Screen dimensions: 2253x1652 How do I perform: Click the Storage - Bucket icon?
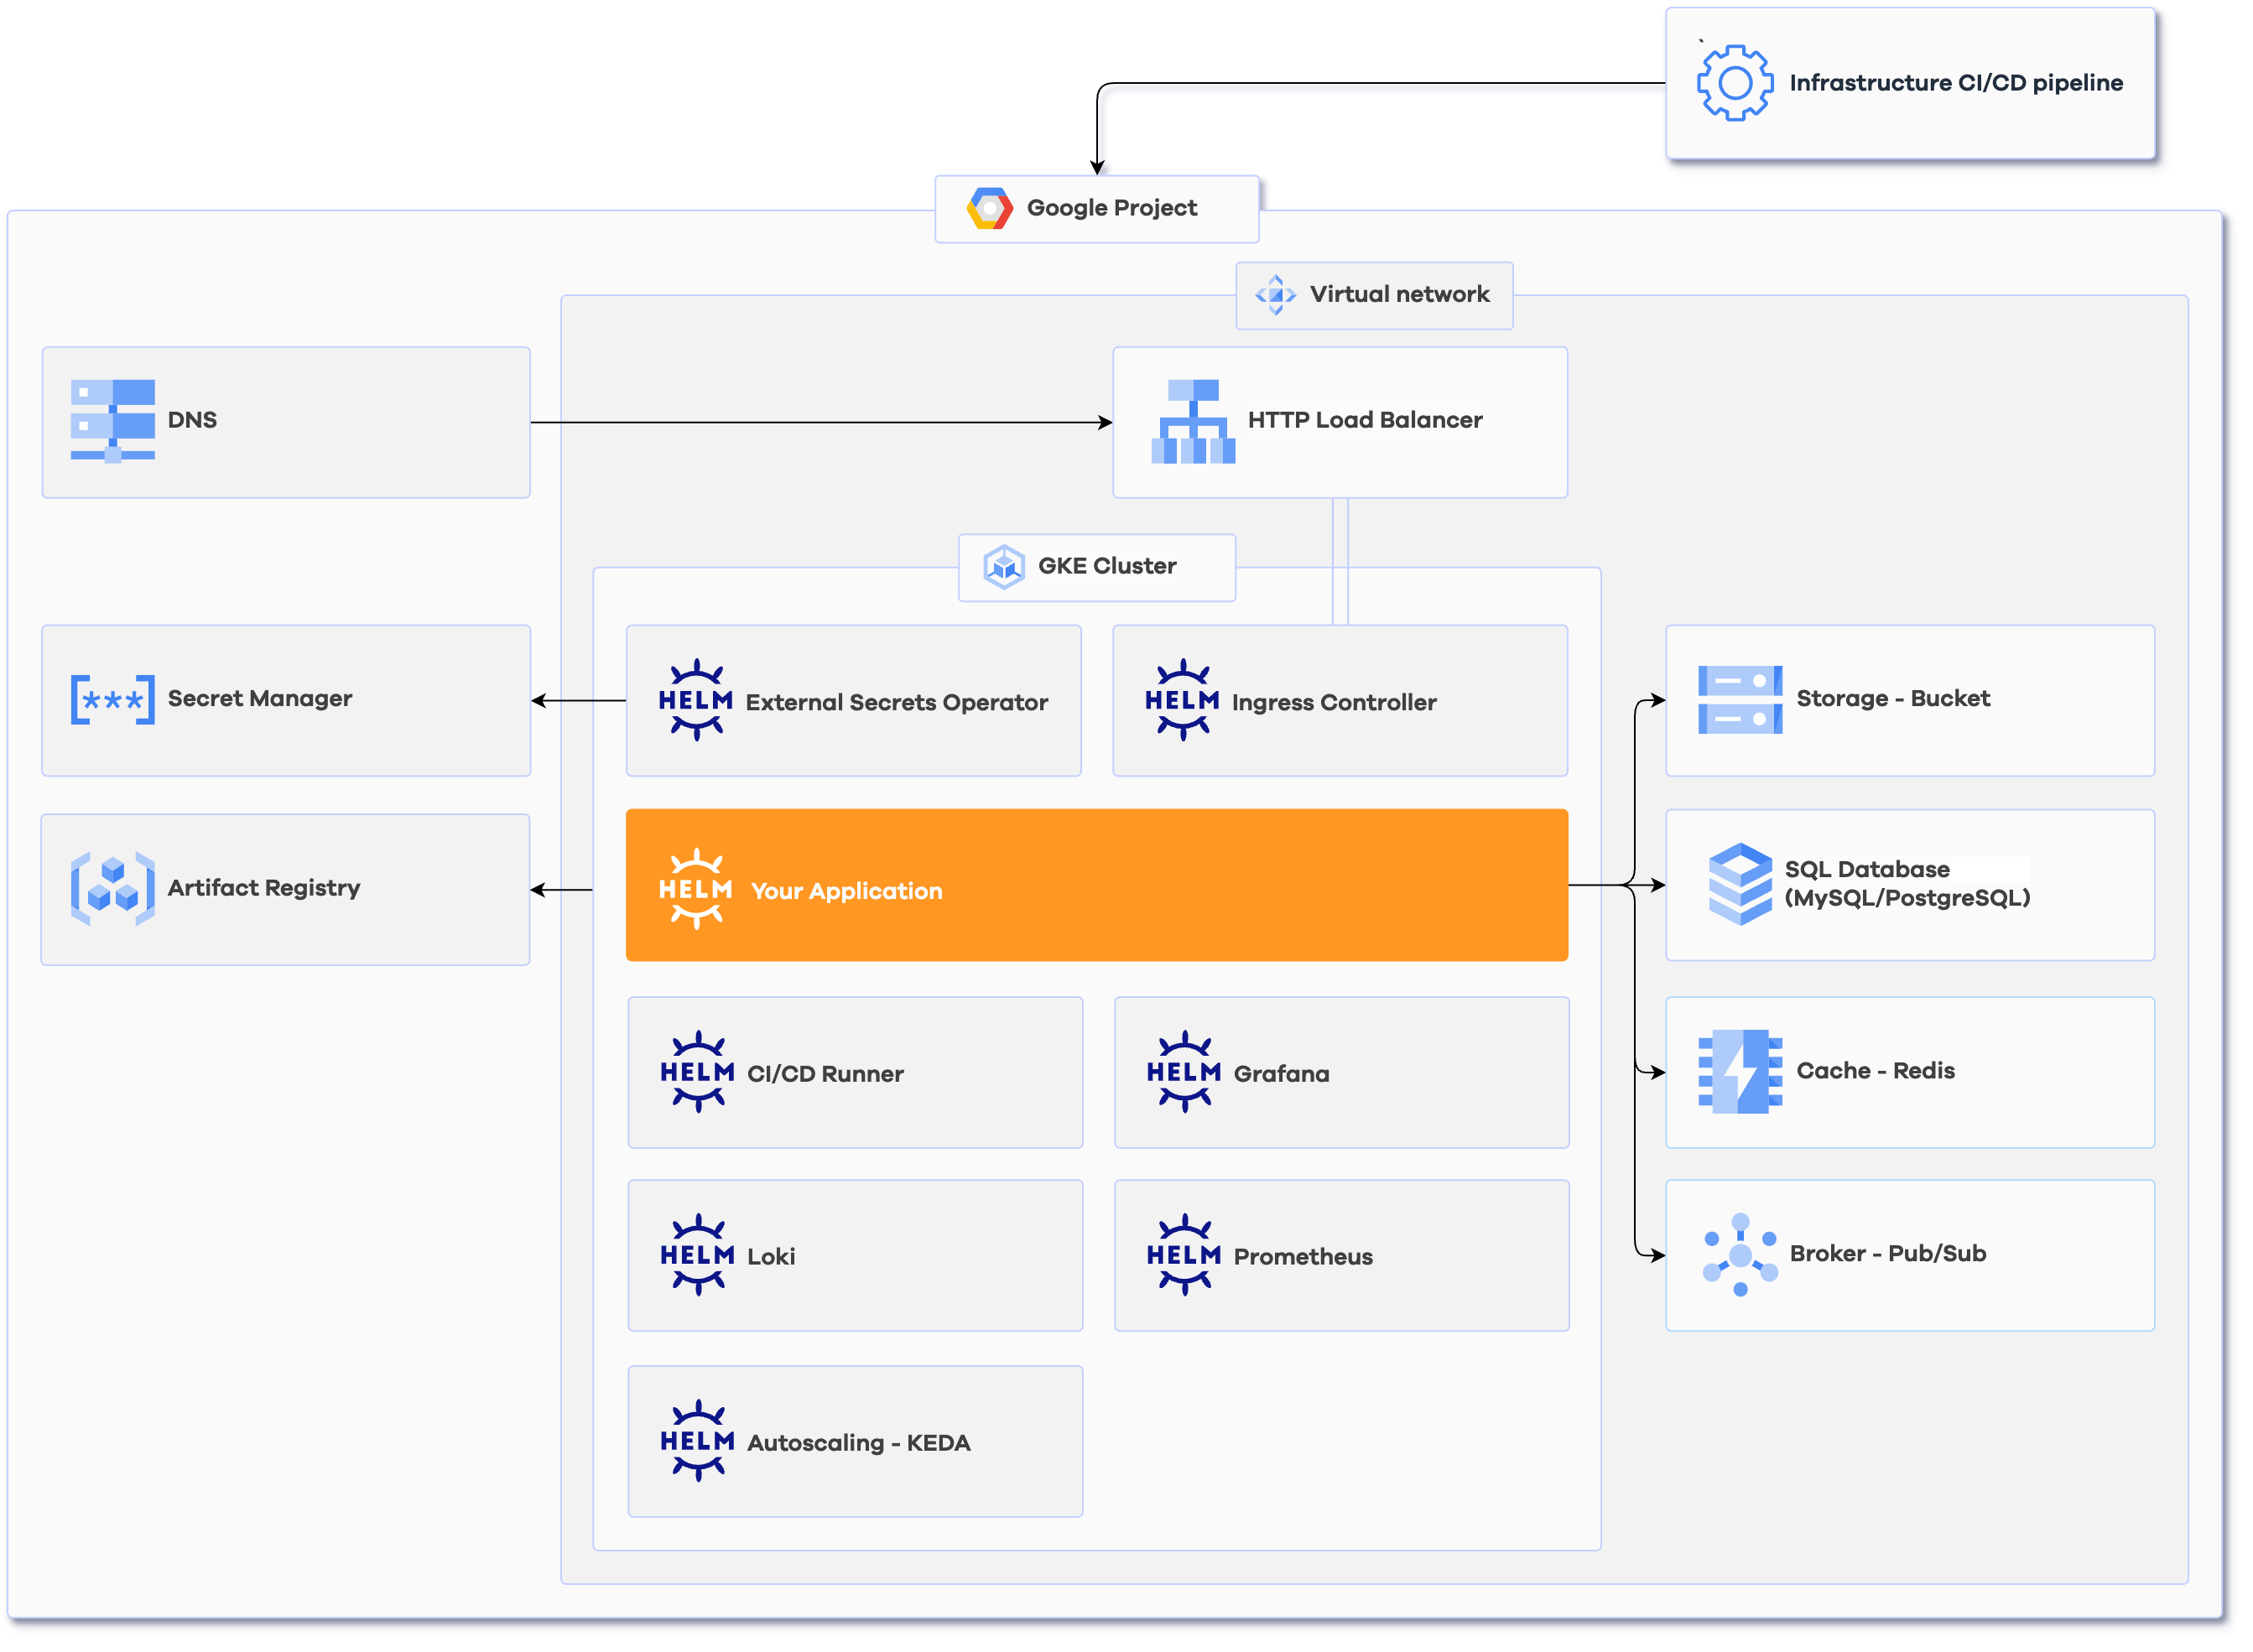[1740, 699]
